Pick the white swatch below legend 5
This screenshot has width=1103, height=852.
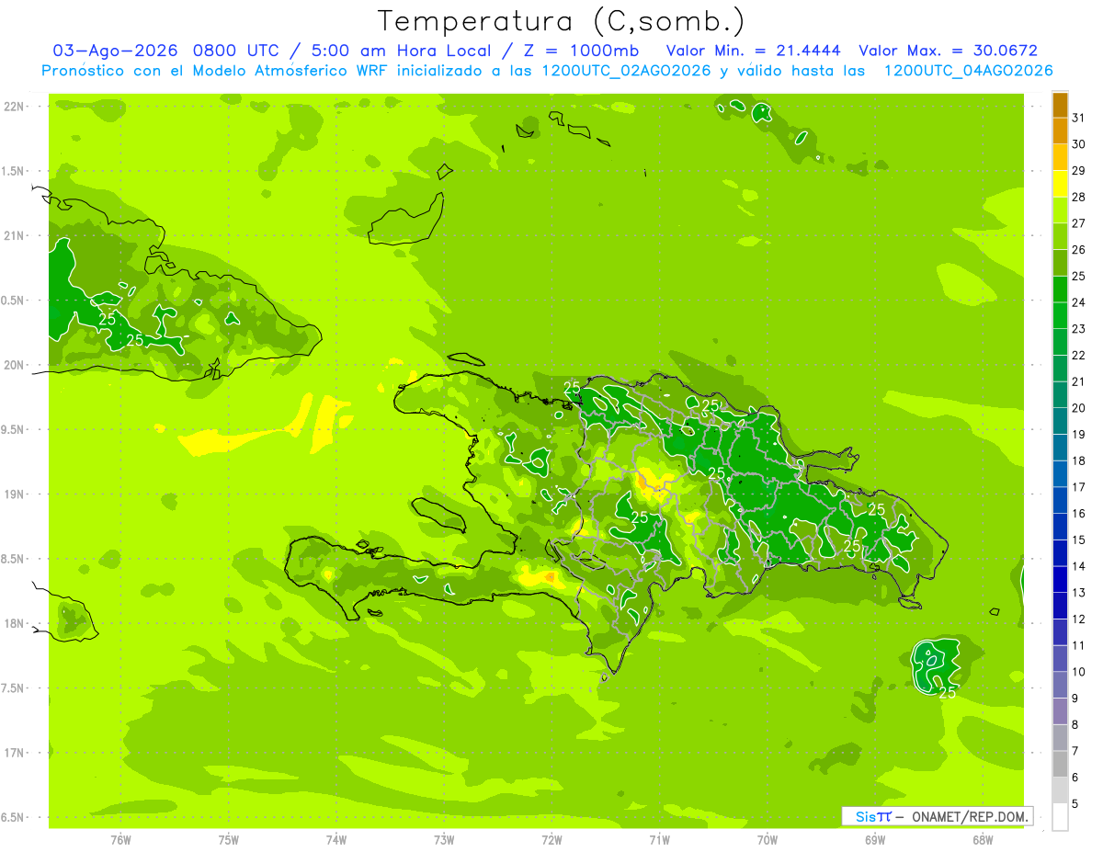[1060, 817]
